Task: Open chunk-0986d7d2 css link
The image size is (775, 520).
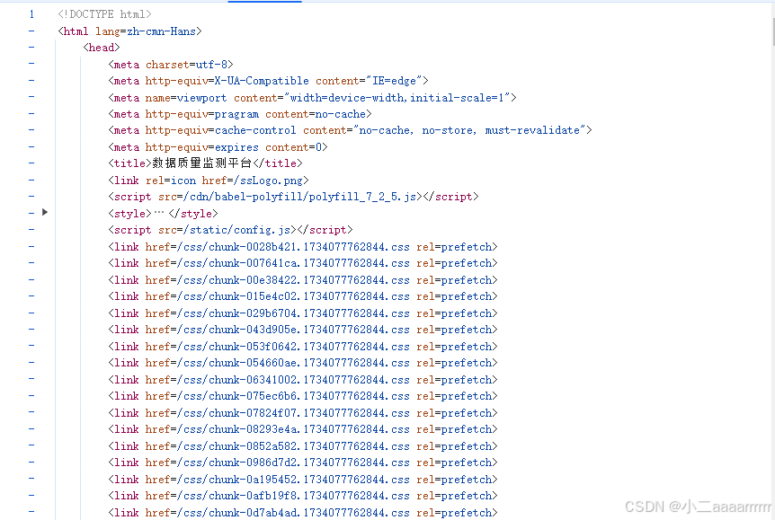Action: (293, 463)
